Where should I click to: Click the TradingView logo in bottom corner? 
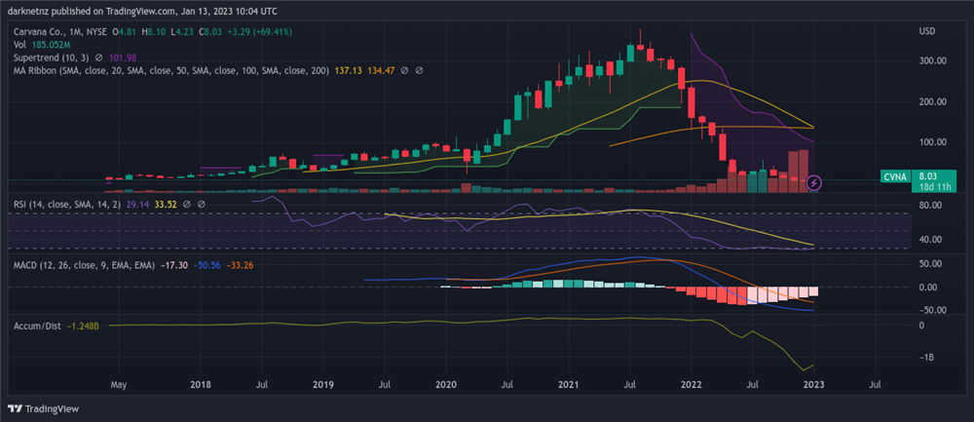pos(44,408)
